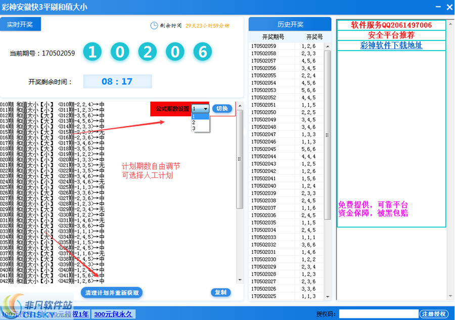Click 免费提供，可靠平台 advertisement text
455x320 pixels.
point(373,205)
